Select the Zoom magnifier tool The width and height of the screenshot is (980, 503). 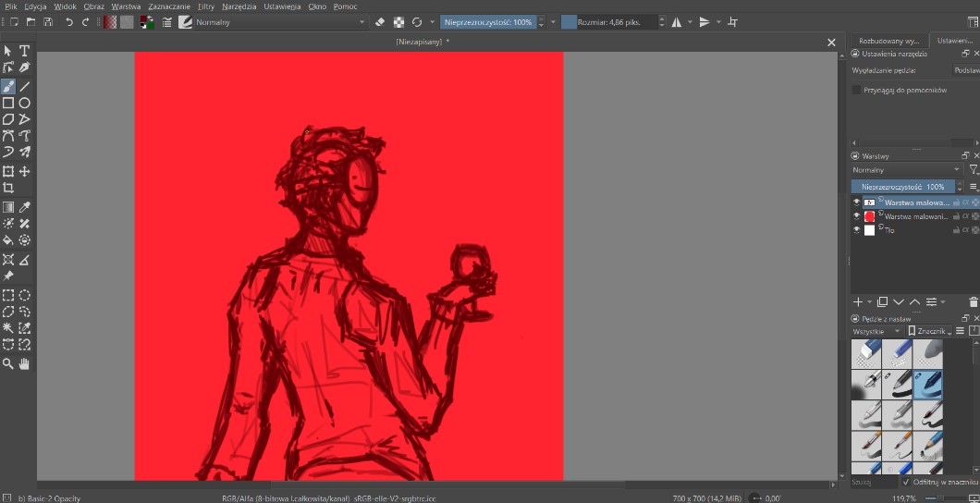coord(8,364)
